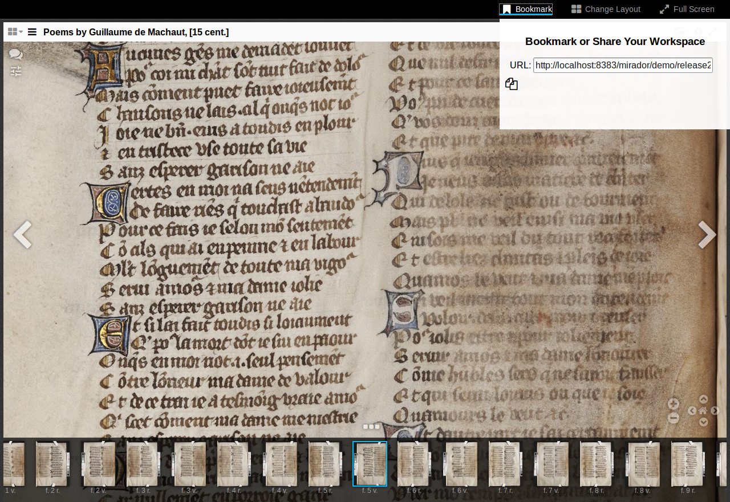Select the highlighted folio 5 v. thumbnail
This screenshot has width=730, height=502.
370,464
